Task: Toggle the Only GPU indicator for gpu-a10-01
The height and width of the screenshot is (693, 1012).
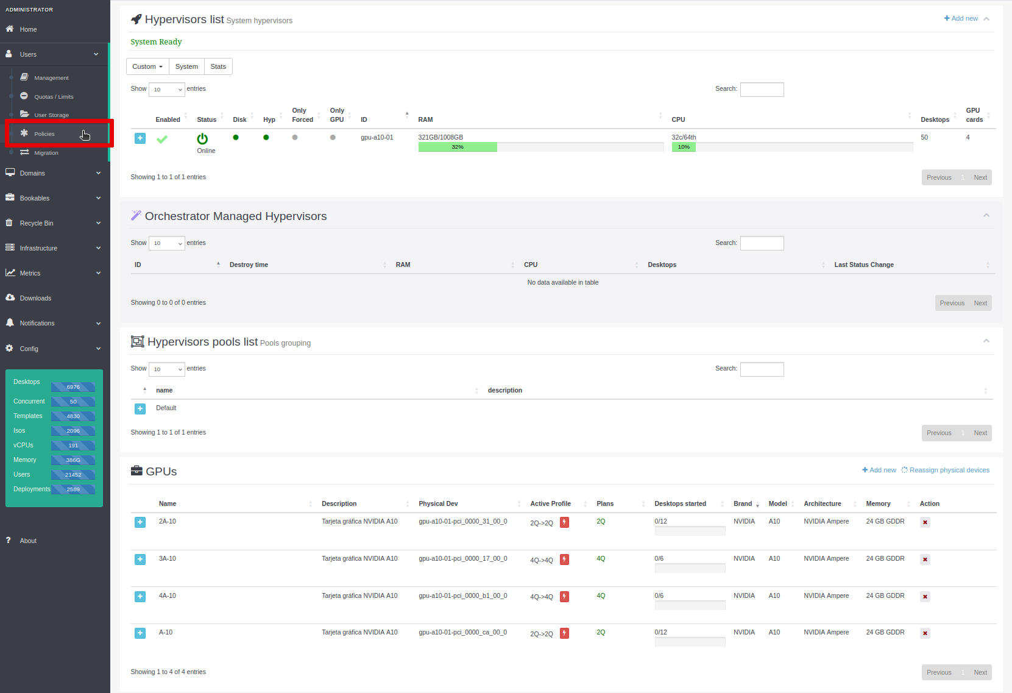Action: click(x=333, y=138)
